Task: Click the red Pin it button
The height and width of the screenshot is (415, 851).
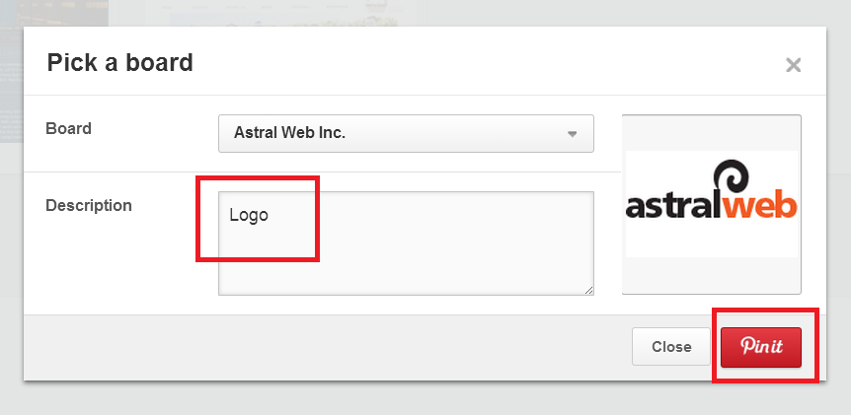Action: pos(761,347)
